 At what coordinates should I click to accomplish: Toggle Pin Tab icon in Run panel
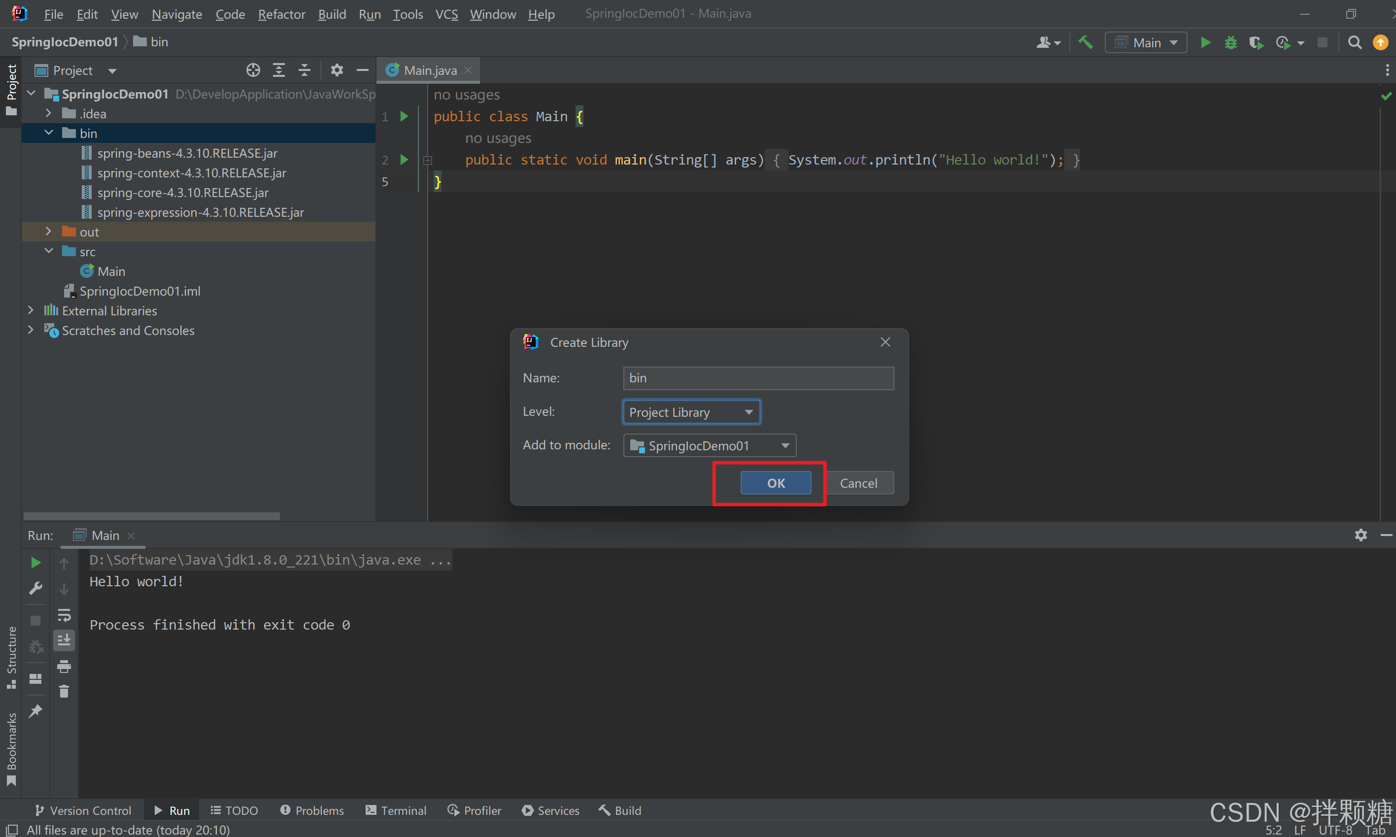(35, 711)
